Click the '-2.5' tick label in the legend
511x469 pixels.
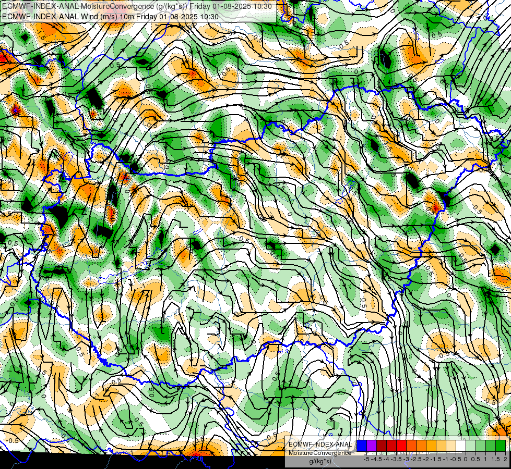[x=416, y=459]
